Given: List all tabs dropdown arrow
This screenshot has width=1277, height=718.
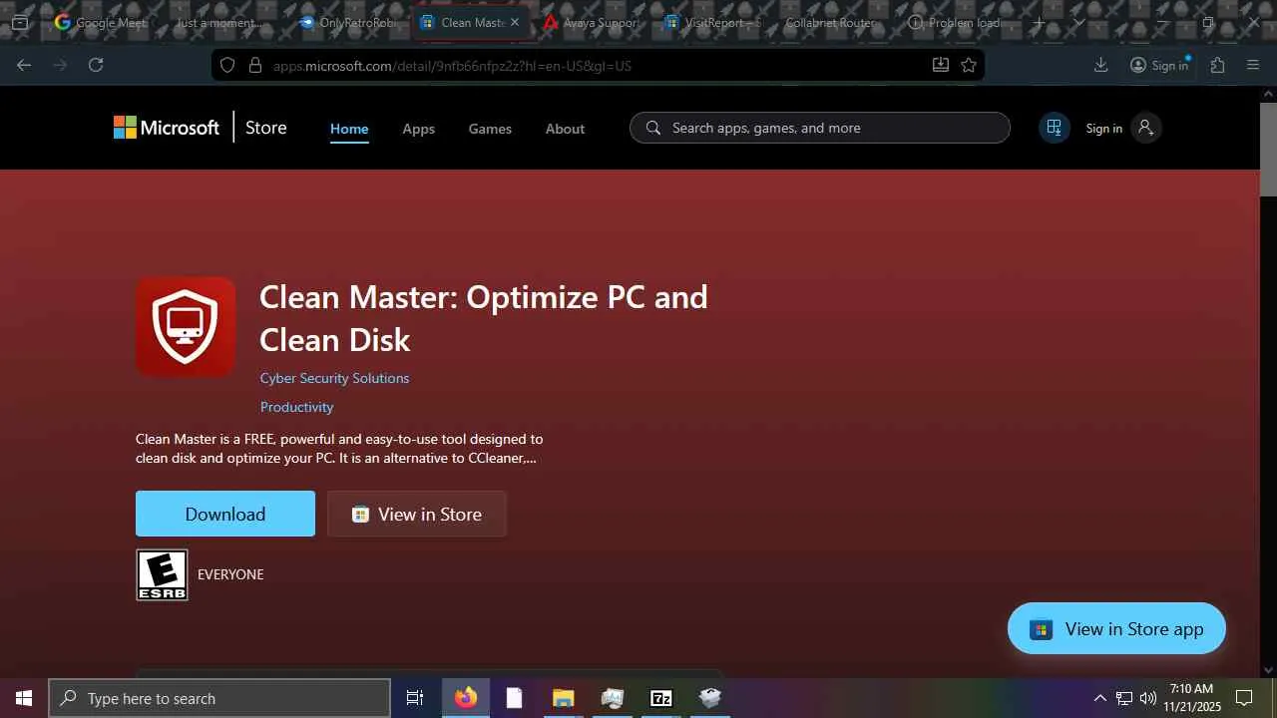Looking at the screenshot, I should (x=1078, y=22).
